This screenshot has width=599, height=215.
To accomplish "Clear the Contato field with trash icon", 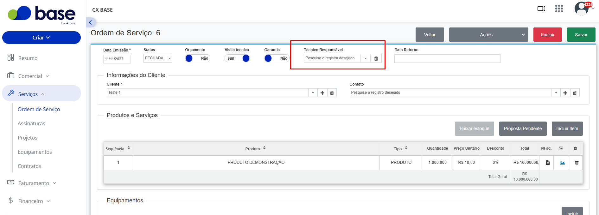I will (575, 93).
